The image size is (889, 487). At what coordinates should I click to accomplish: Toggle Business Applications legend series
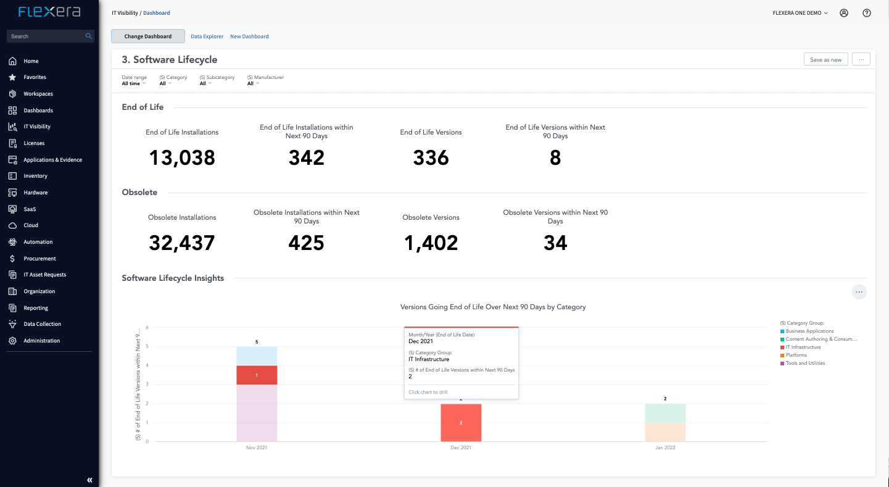click(x=809, y=331)
